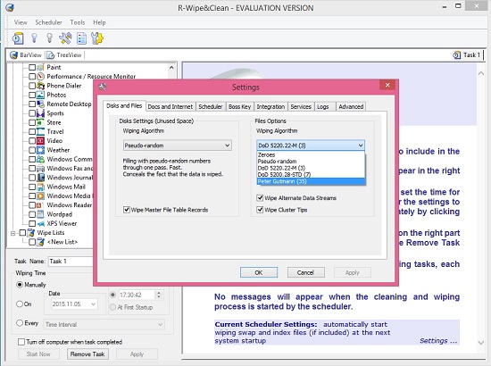Click the Store app icon
Screen dimensions: 491x366
[x=40, y=122]
